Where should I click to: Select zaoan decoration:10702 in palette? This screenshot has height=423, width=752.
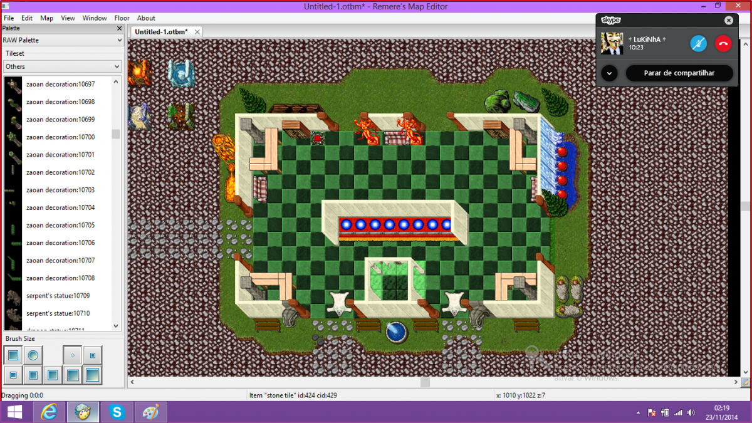pyautogui.click(x=61, y=172)
